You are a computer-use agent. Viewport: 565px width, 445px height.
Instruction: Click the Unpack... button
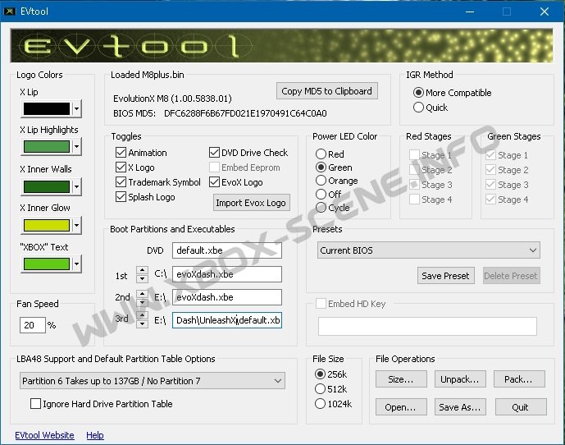(x=460, y=379)
